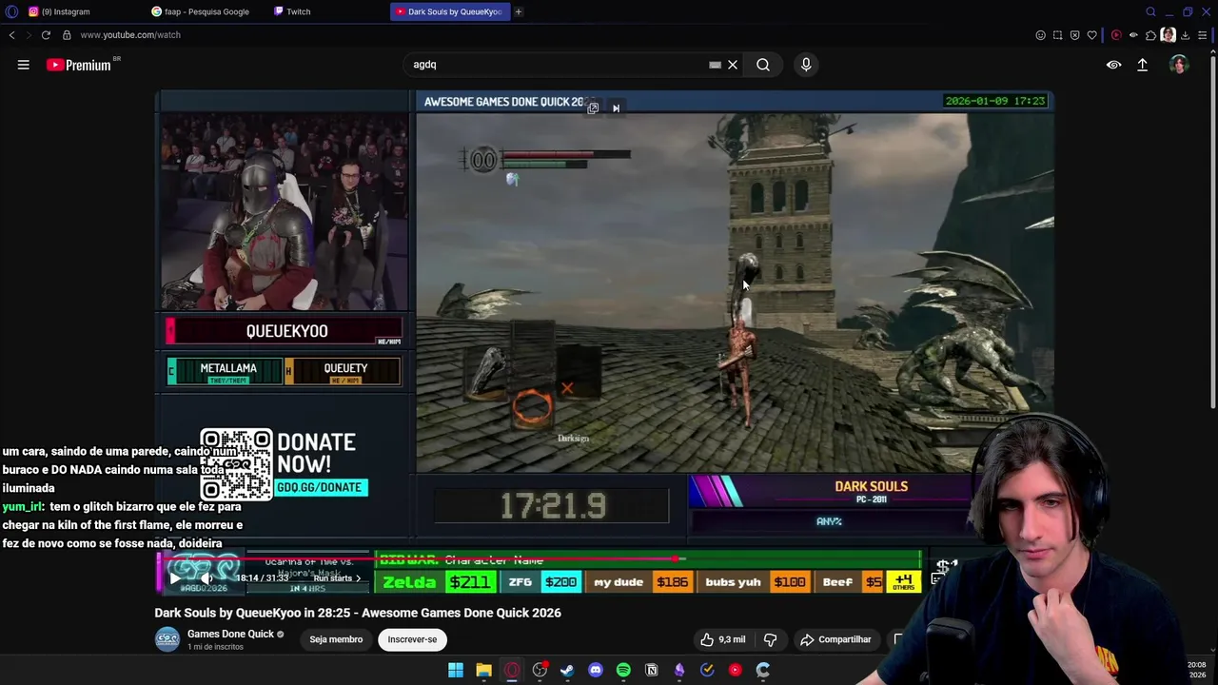Click the www.youtube.com/watch address bar
The height and width of the screenshot is (685, 1218).
pos(130,35)
